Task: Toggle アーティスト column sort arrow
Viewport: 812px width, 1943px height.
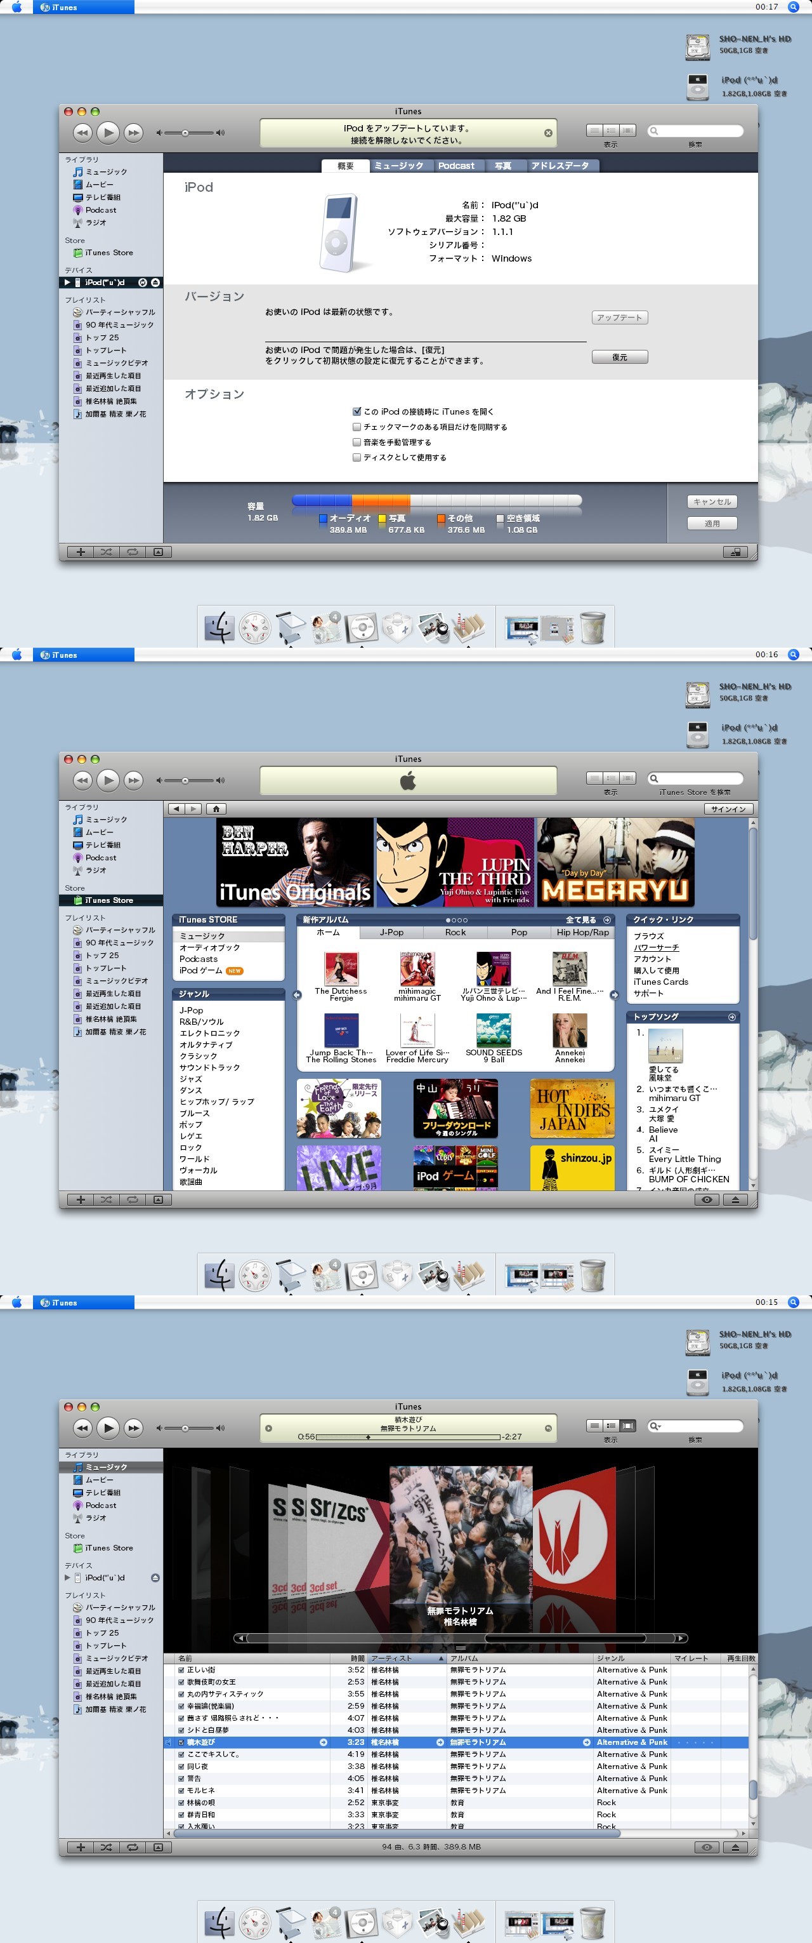Action: 441,1659
